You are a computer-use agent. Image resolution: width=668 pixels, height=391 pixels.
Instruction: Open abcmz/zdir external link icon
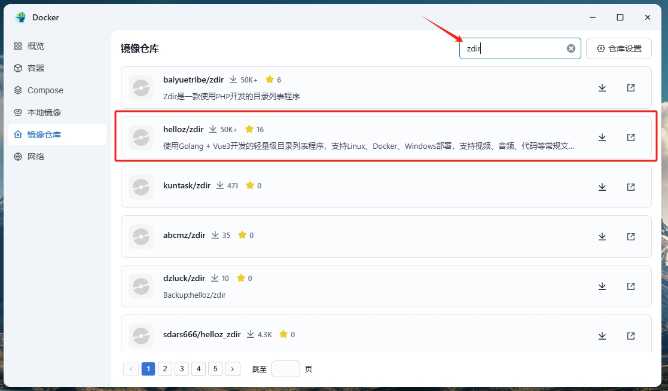point(631,236)
